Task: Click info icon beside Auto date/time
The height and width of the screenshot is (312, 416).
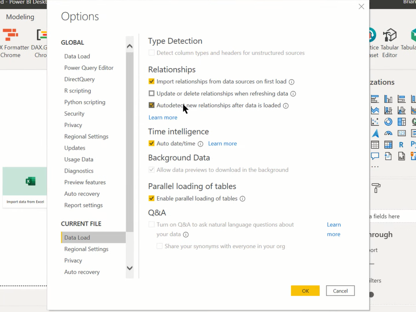Action: point(200,144)
